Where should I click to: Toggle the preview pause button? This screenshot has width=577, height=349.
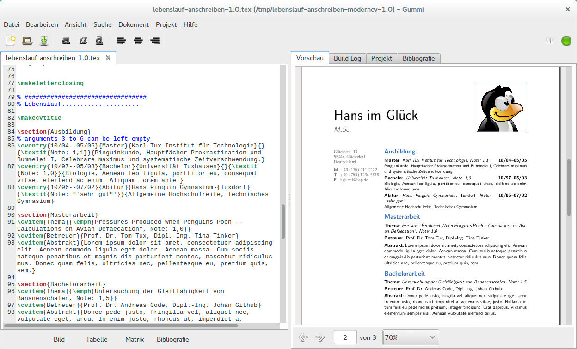pyautogui.click(x=550, y=41)
